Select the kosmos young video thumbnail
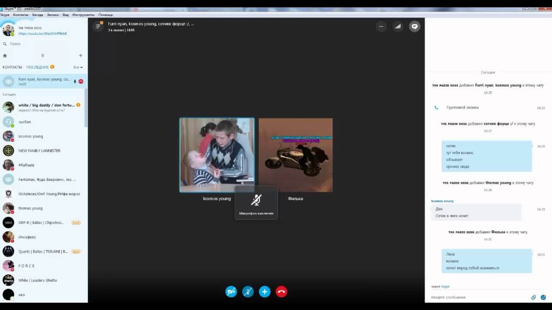This screenshot has height=310, width=552. [217, 155]
